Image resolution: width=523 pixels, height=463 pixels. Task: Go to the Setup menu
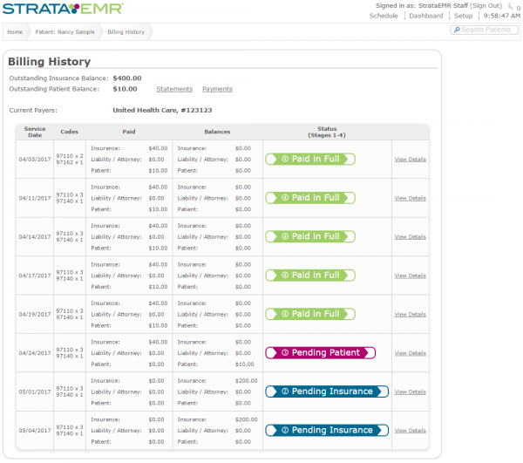click(464, 16)
